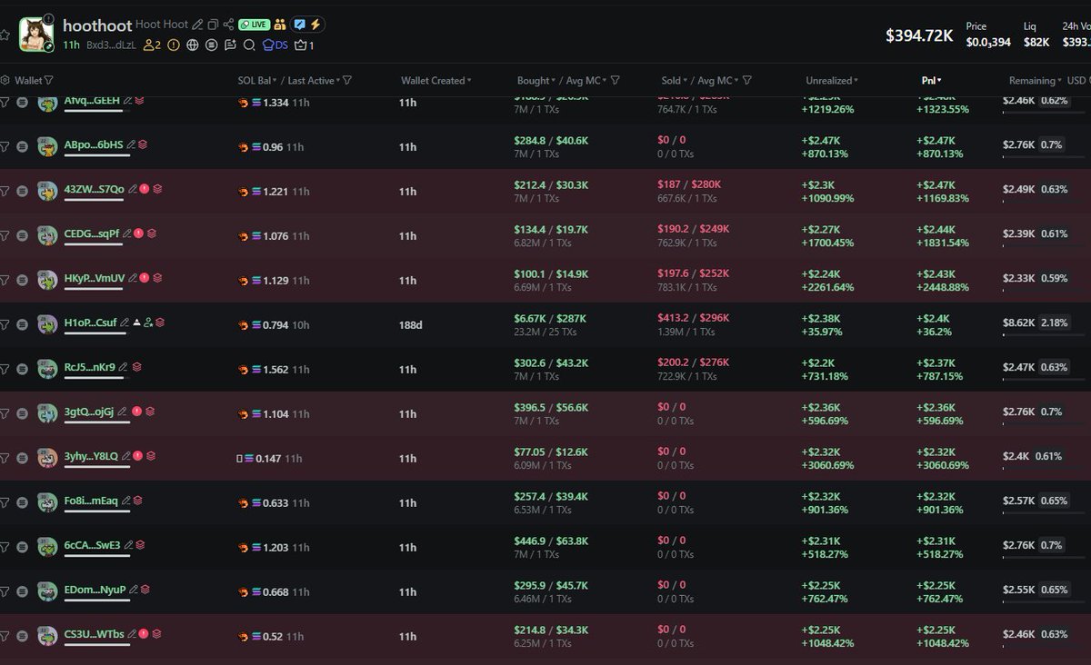Click the red warning icon on wallet 43ZW...S7Qo
Image resolution: width=1091 pixels, height=665 pixels.
pos(145,189)
